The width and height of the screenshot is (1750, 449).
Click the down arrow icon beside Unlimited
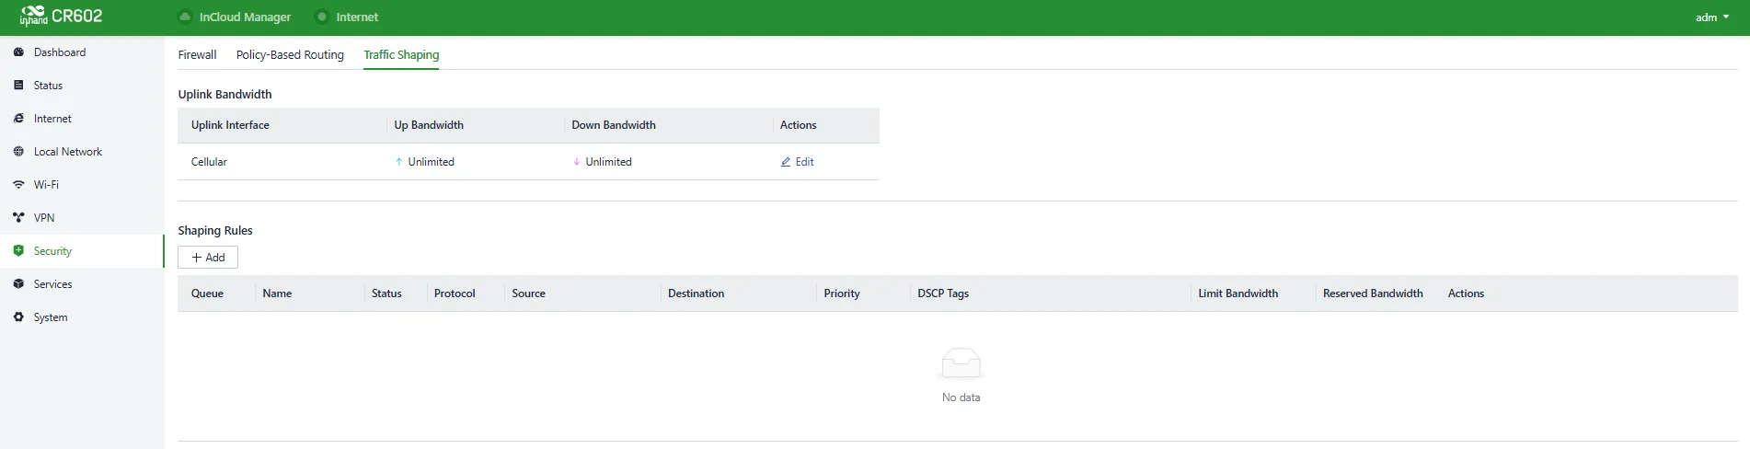[x=576, y=162]
